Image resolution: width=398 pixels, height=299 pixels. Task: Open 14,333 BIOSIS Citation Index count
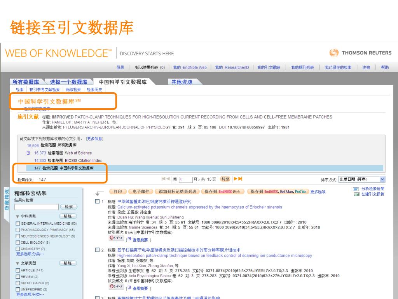pos(40,160)
